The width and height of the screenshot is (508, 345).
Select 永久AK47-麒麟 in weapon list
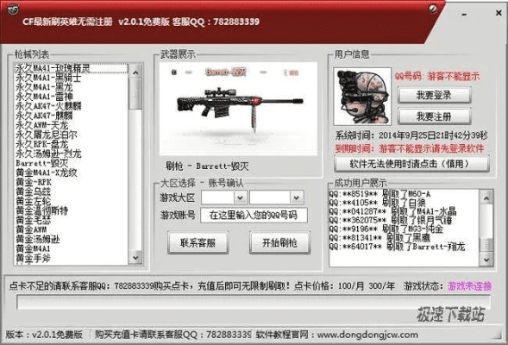pos(44,116)
